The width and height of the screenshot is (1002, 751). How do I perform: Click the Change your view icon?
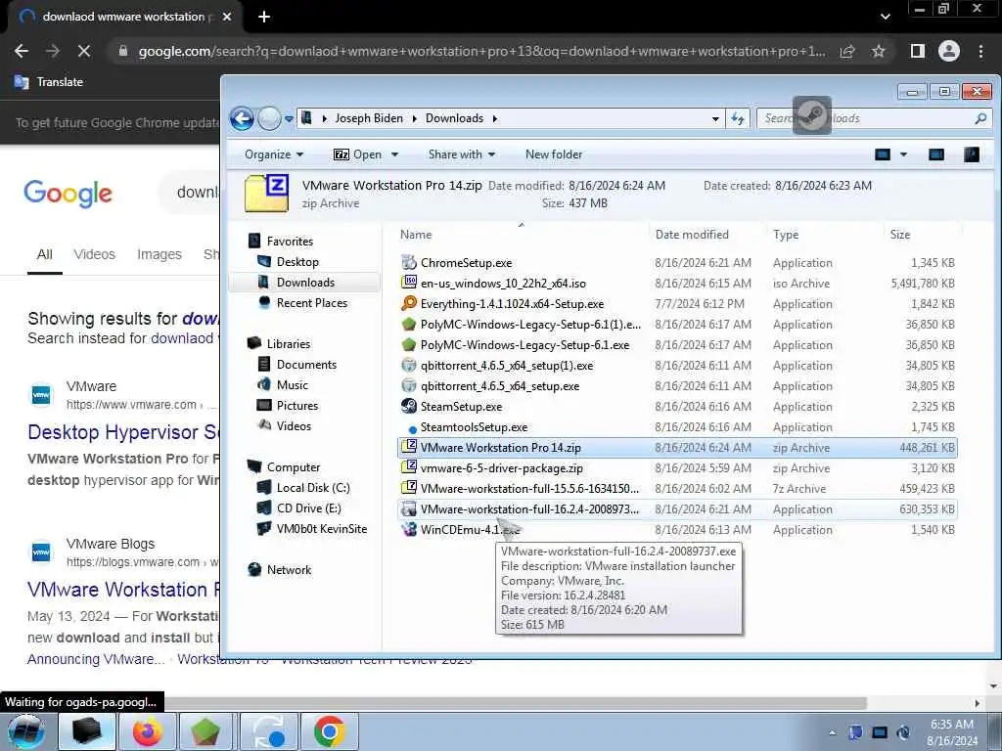[883, 155]
